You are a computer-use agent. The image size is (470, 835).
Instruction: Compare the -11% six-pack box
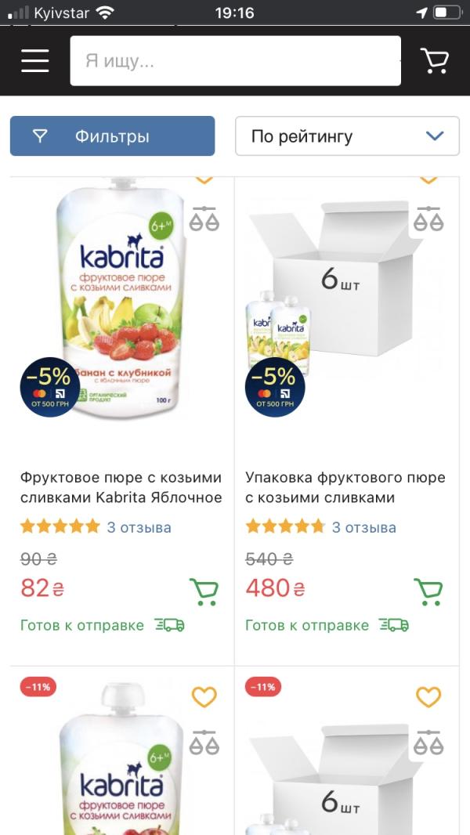(428, 743)
